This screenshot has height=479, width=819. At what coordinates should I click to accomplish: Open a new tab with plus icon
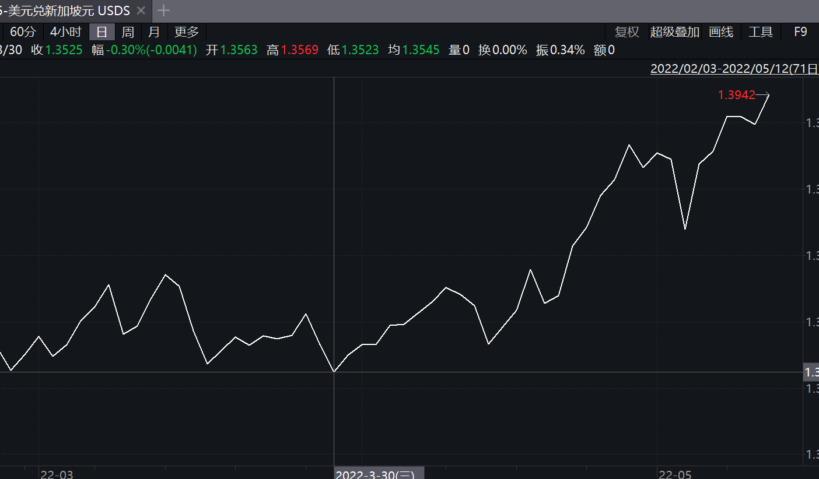click(164, 10)
